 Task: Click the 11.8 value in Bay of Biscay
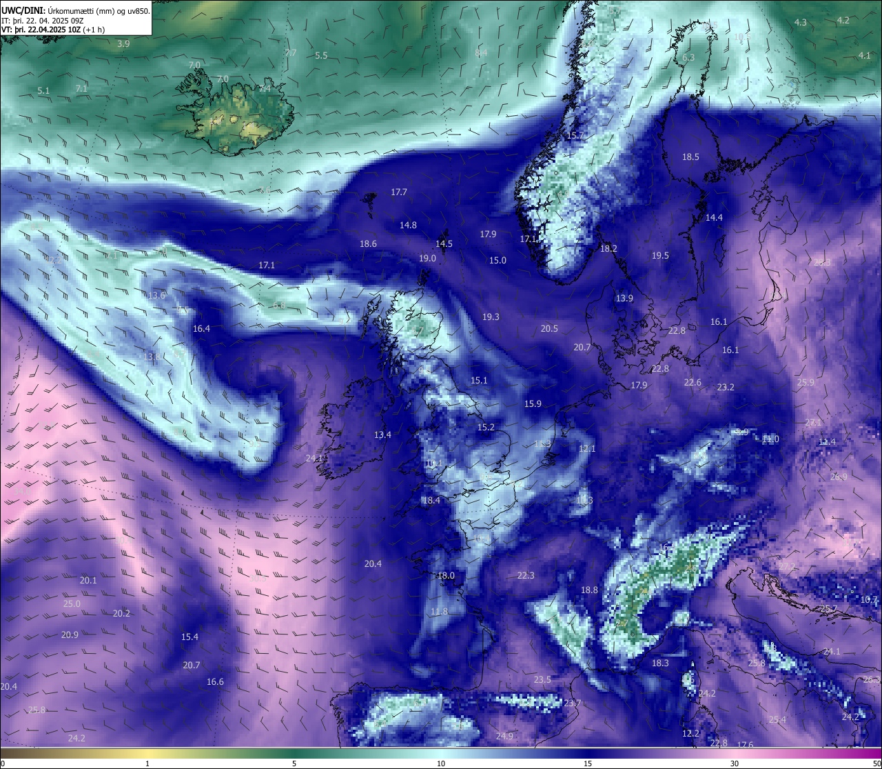click(439, 612)
